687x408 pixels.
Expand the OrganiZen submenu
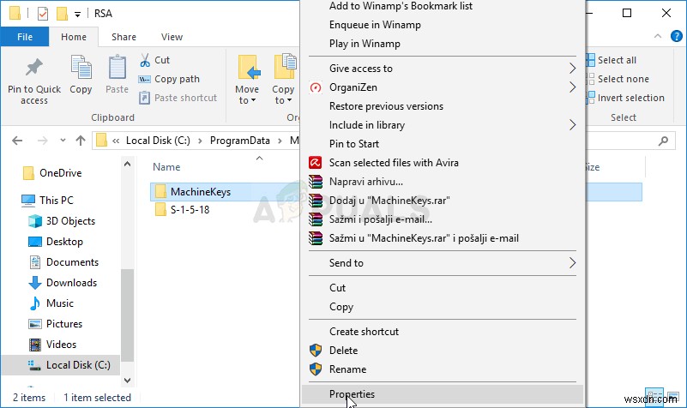coord(572,87)
